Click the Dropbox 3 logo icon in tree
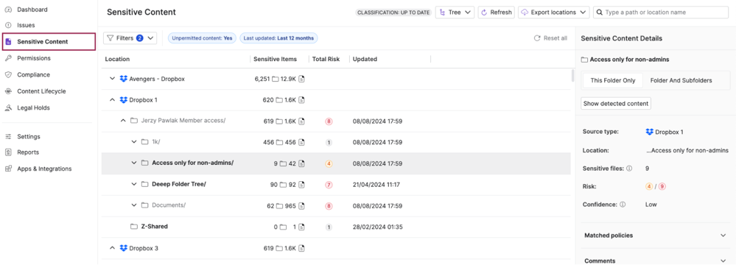The height and width of the screenshot is (265, 736). coord(124,248)
